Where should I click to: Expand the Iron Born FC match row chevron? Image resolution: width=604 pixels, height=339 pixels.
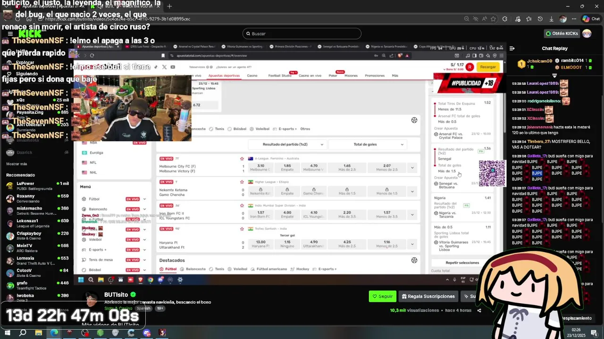[x=412, y=215]
